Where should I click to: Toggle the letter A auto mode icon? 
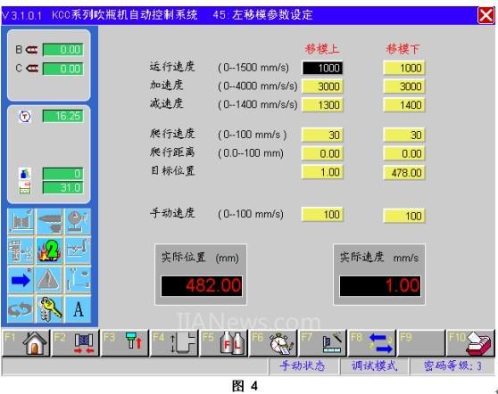pyautogui.click(x=79, y=309)
